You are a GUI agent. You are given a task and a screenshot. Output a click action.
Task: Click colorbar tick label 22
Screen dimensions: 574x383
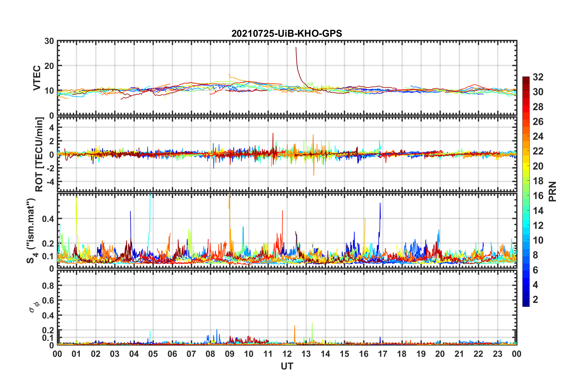click(538, 151)
